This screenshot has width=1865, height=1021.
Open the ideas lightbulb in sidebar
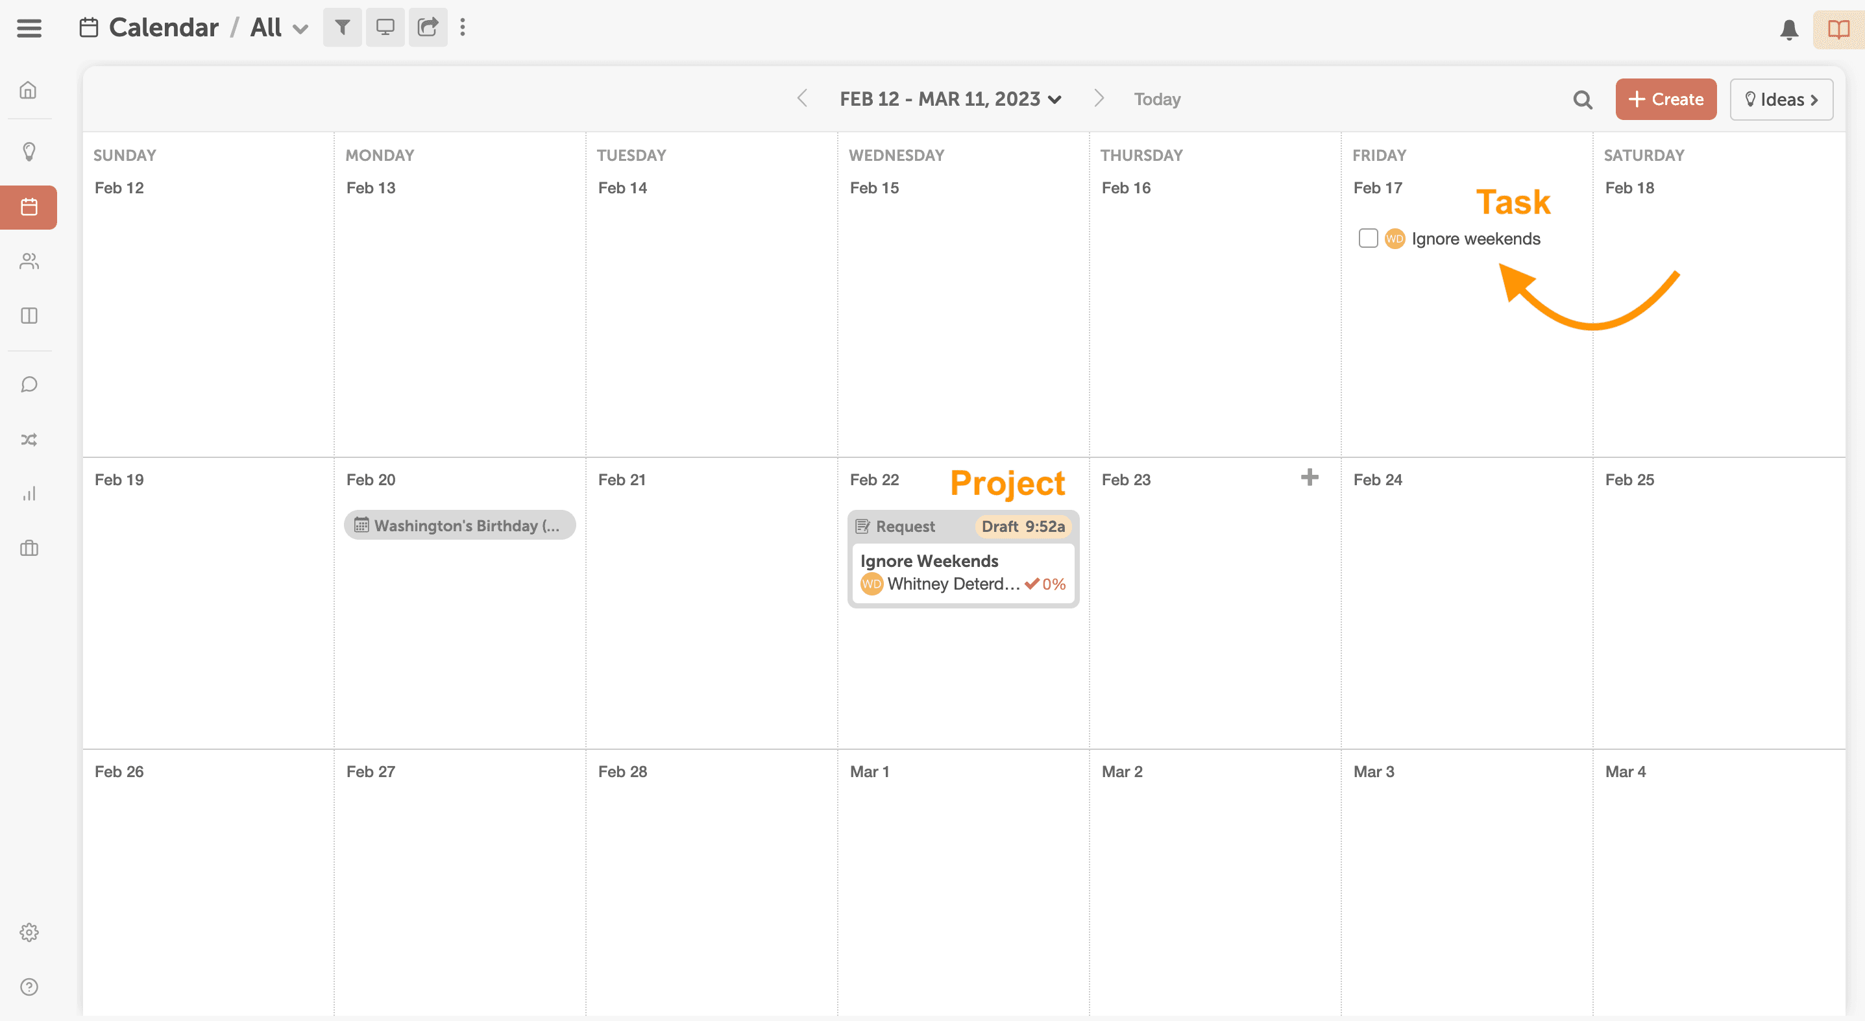[x=29, y=151]
